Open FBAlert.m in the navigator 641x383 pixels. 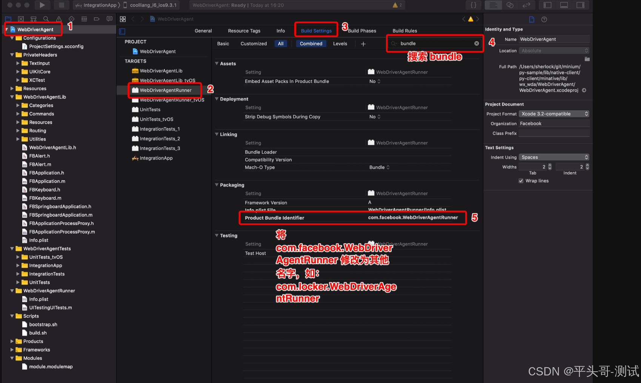tap(40, 165)
